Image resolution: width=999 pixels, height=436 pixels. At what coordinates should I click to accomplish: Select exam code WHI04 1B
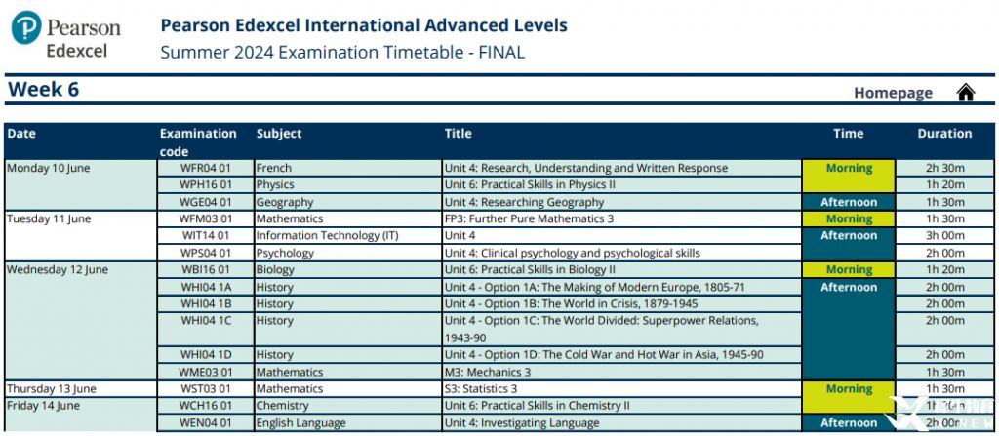coord(205,303)
